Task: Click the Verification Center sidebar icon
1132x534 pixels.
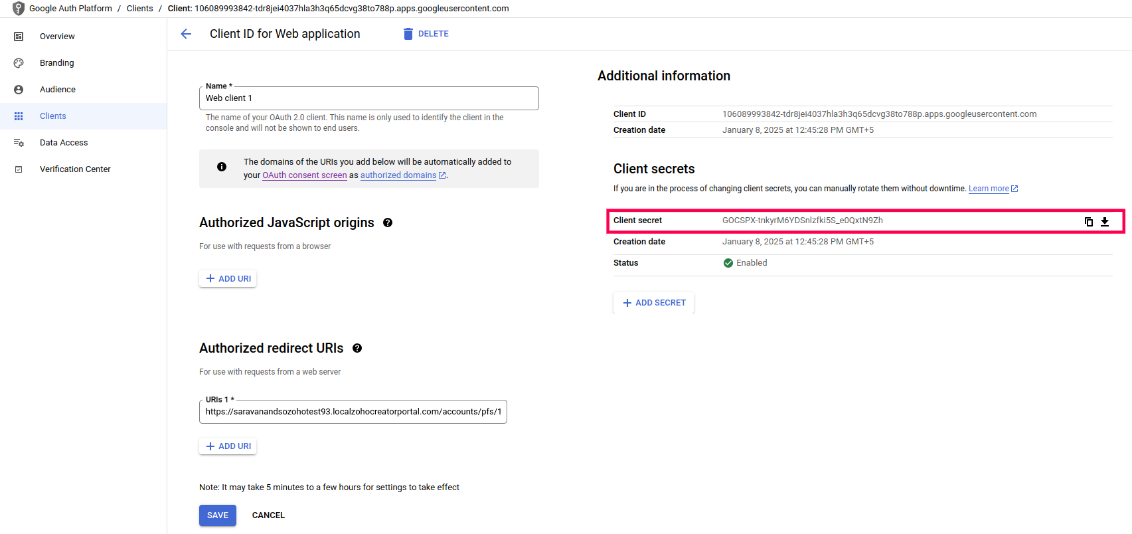Action: [x=19, y=169]
